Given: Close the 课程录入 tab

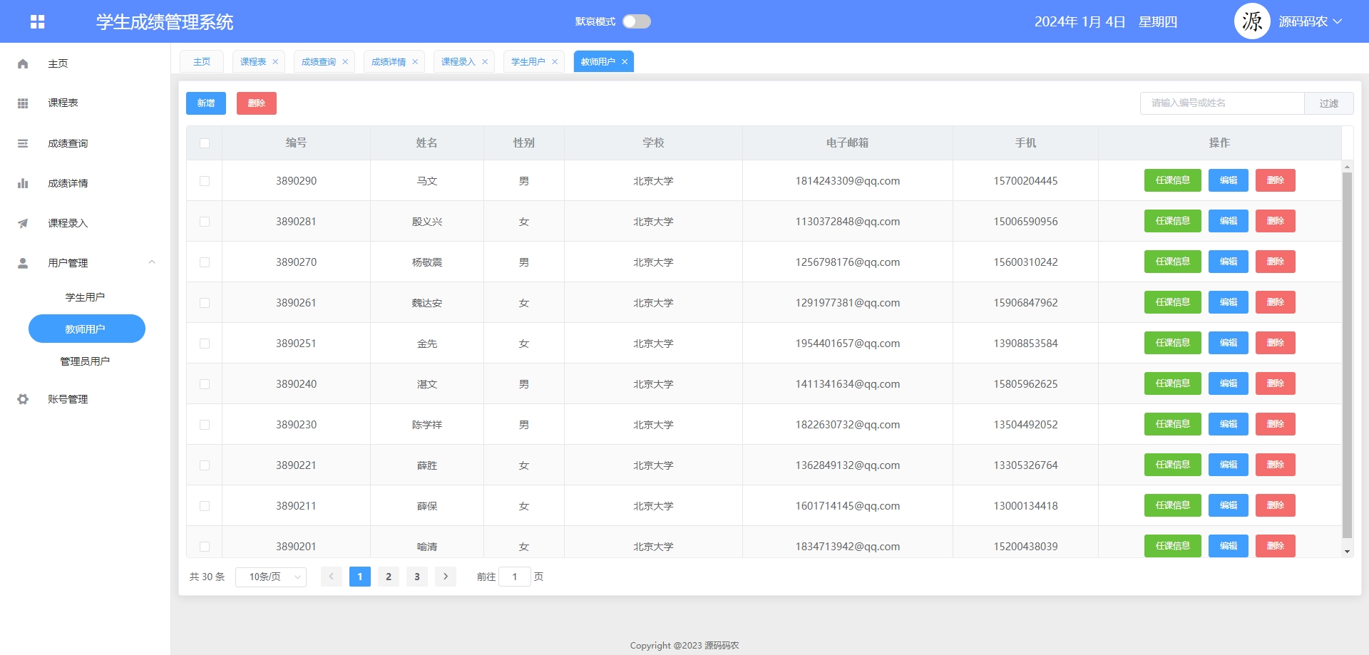Looking at the screenshot, I should [485, 62].
